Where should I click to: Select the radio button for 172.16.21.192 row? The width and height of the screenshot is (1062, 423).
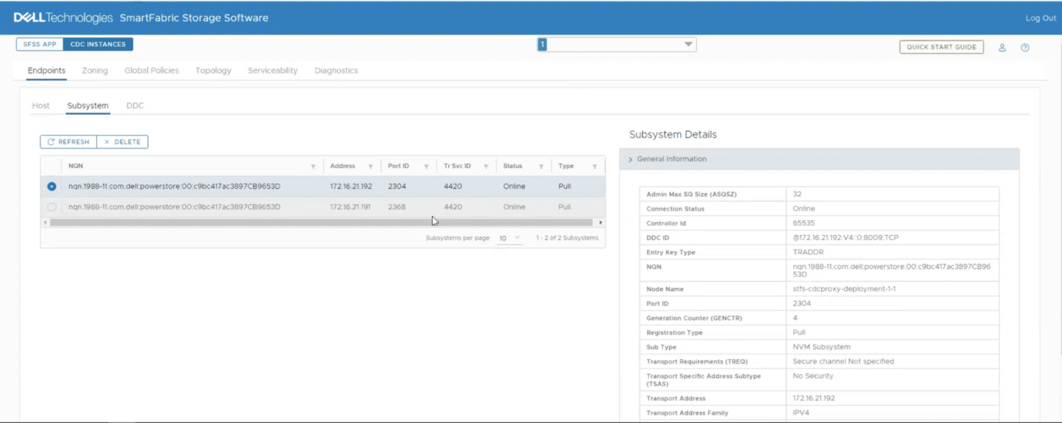(52, 187)
